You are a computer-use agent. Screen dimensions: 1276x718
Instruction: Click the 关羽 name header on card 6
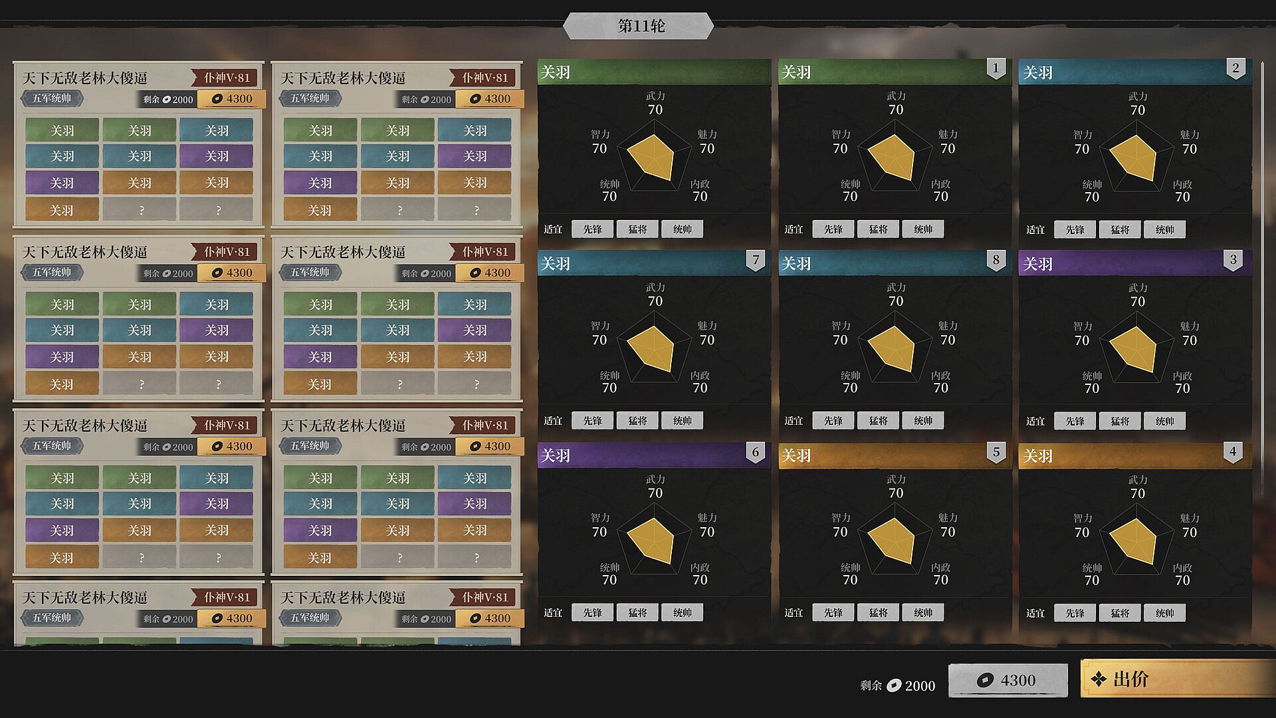[654, 456]
